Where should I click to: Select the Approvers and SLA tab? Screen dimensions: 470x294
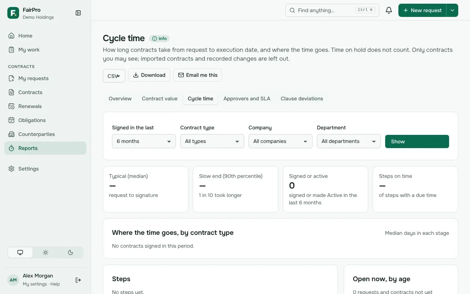point(247,98)
